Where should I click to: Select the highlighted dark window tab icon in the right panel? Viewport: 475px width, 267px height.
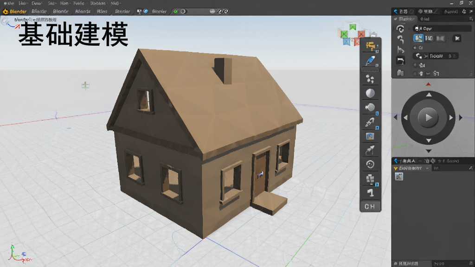click(400, 61)
